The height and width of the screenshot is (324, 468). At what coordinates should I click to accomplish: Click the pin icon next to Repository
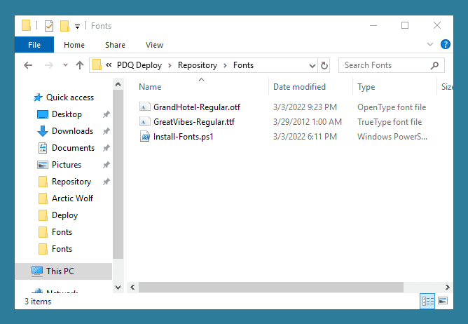point(106,182)
